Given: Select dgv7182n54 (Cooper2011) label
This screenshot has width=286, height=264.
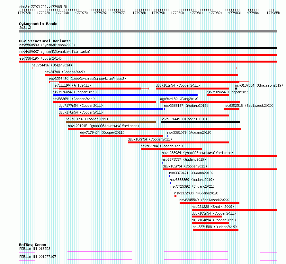Looking at the screenshot, I should pos(185,166).
